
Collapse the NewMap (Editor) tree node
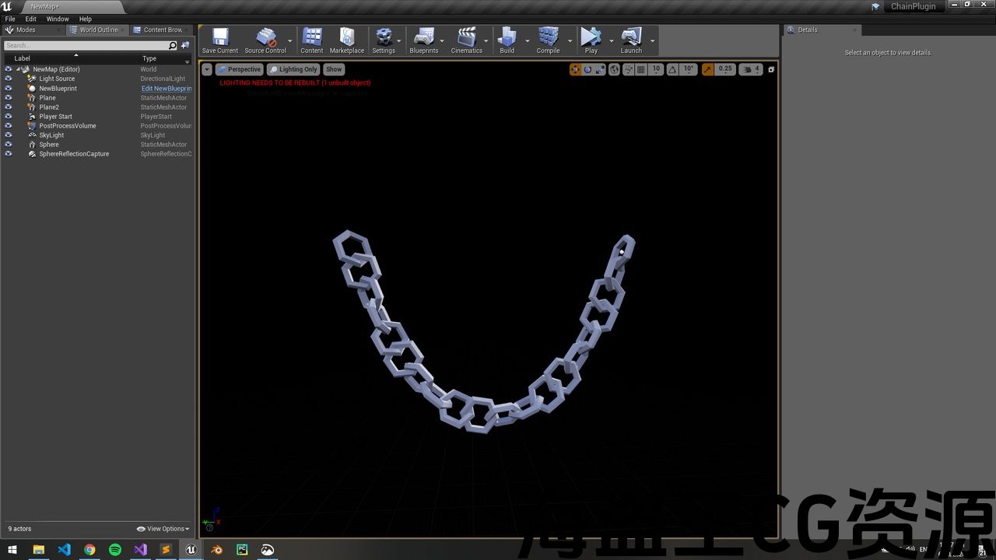[x=18, y=69]
